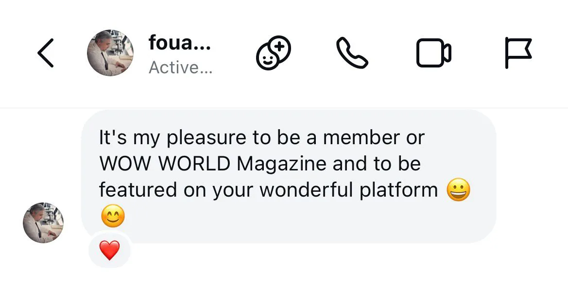Start an audio call with phone icon
This screenshot has height=285, width=568.
[x=352, y=53]
